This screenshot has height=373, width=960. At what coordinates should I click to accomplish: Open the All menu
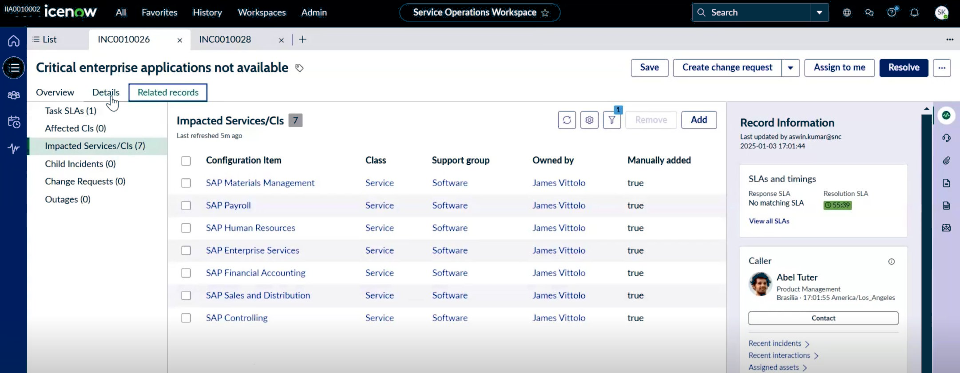click(x=121, y=12)
